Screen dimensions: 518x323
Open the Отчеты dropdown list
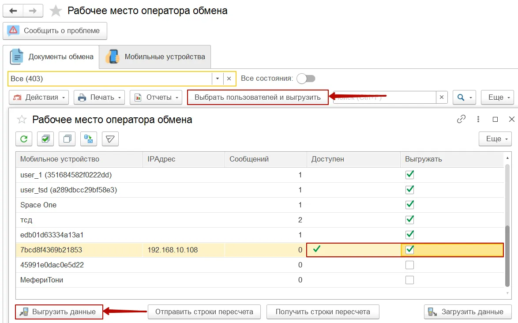(156, 98)
